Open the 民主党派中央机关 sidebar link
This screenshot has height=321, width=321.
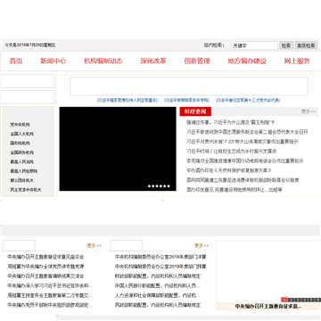coord(26,190)
